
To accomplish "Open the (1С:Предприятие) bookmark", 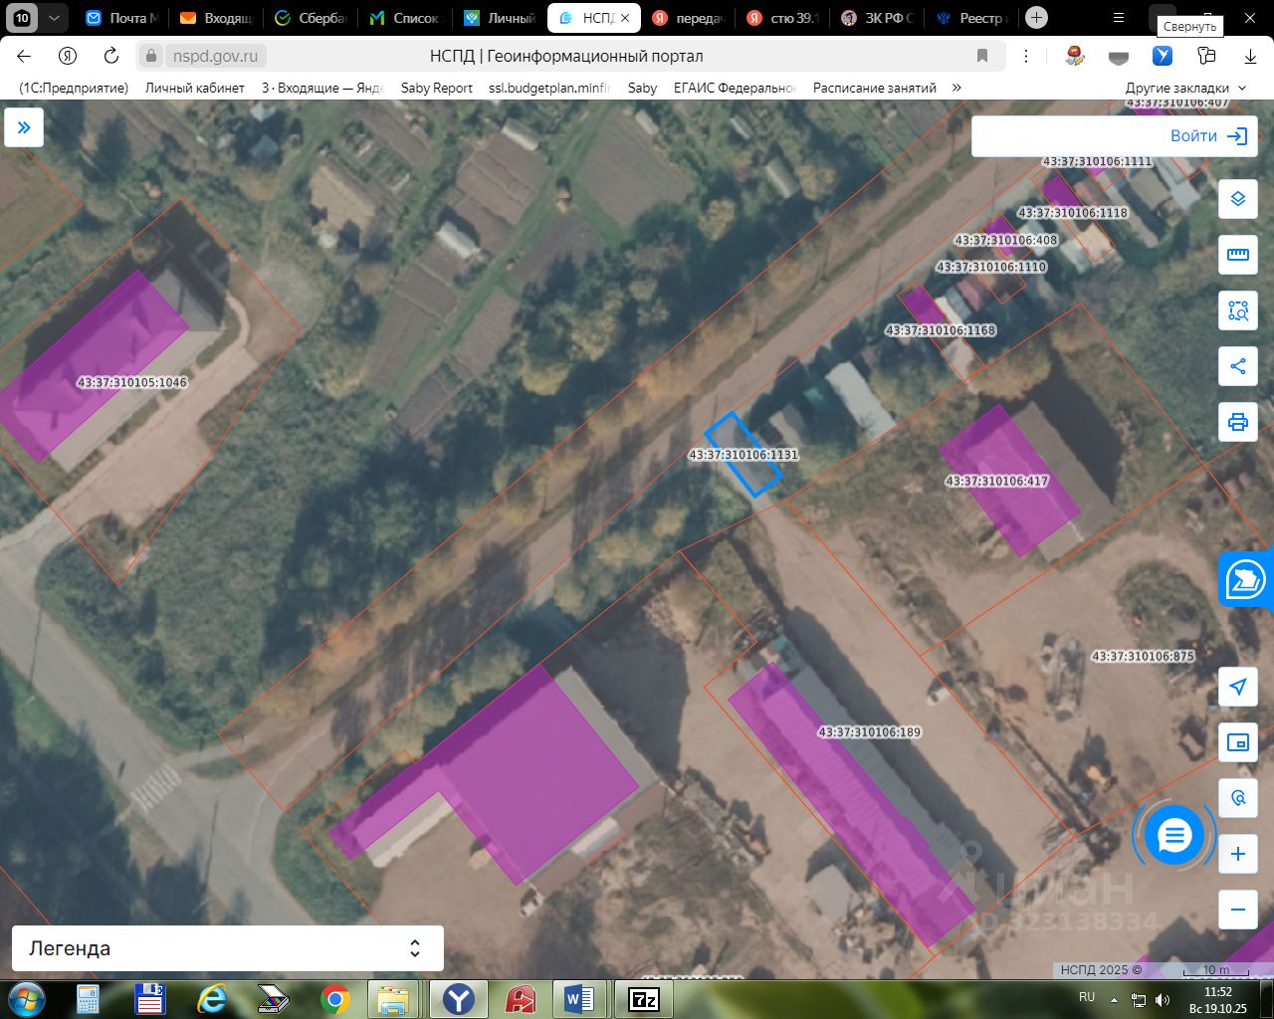I will [74, 88].
